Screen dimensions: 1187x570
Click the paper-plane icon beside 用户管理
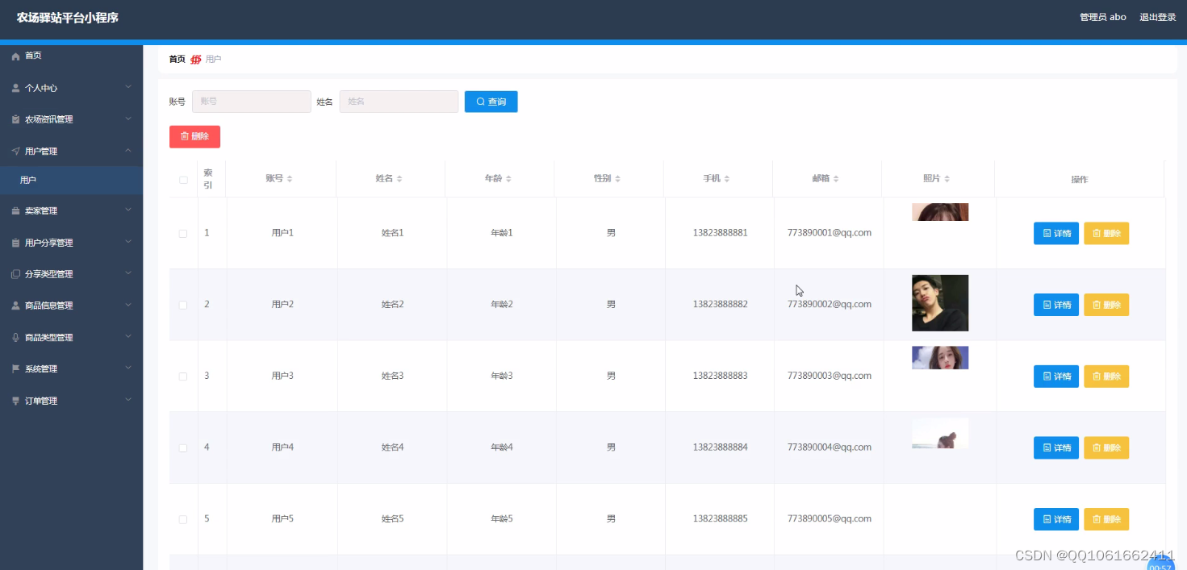(15, 151)
